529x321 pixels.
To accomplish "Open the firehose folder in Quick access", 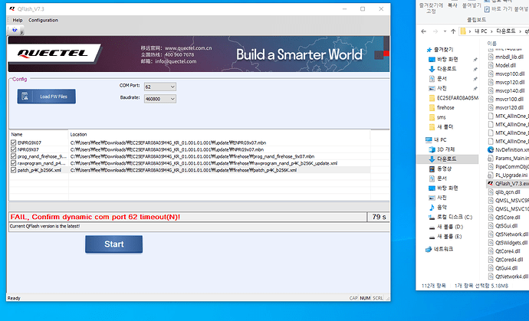I will 445,107.
